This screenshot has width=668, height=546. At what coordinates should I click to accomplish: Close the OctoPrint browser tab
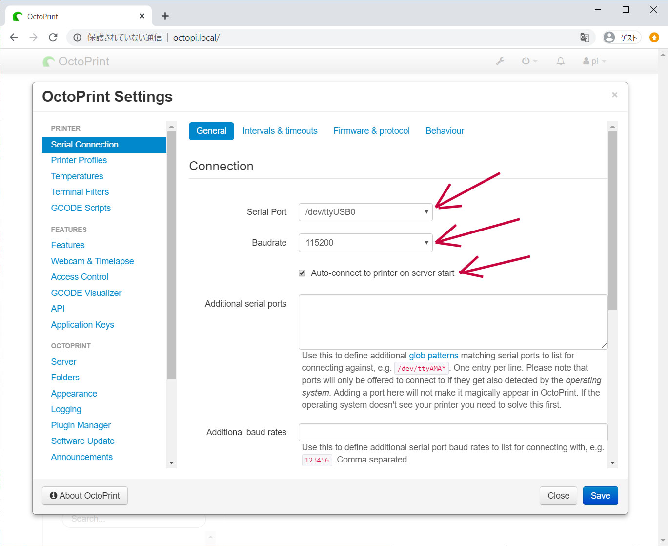pos(142,16)
